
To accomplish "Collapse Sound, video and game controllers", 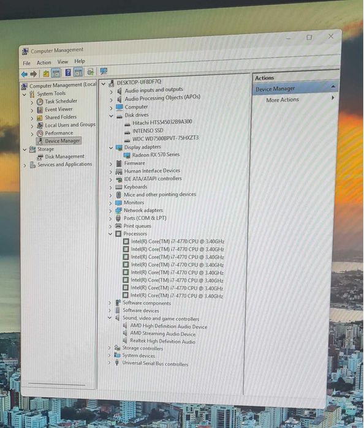I will click(x=110, y=318).
